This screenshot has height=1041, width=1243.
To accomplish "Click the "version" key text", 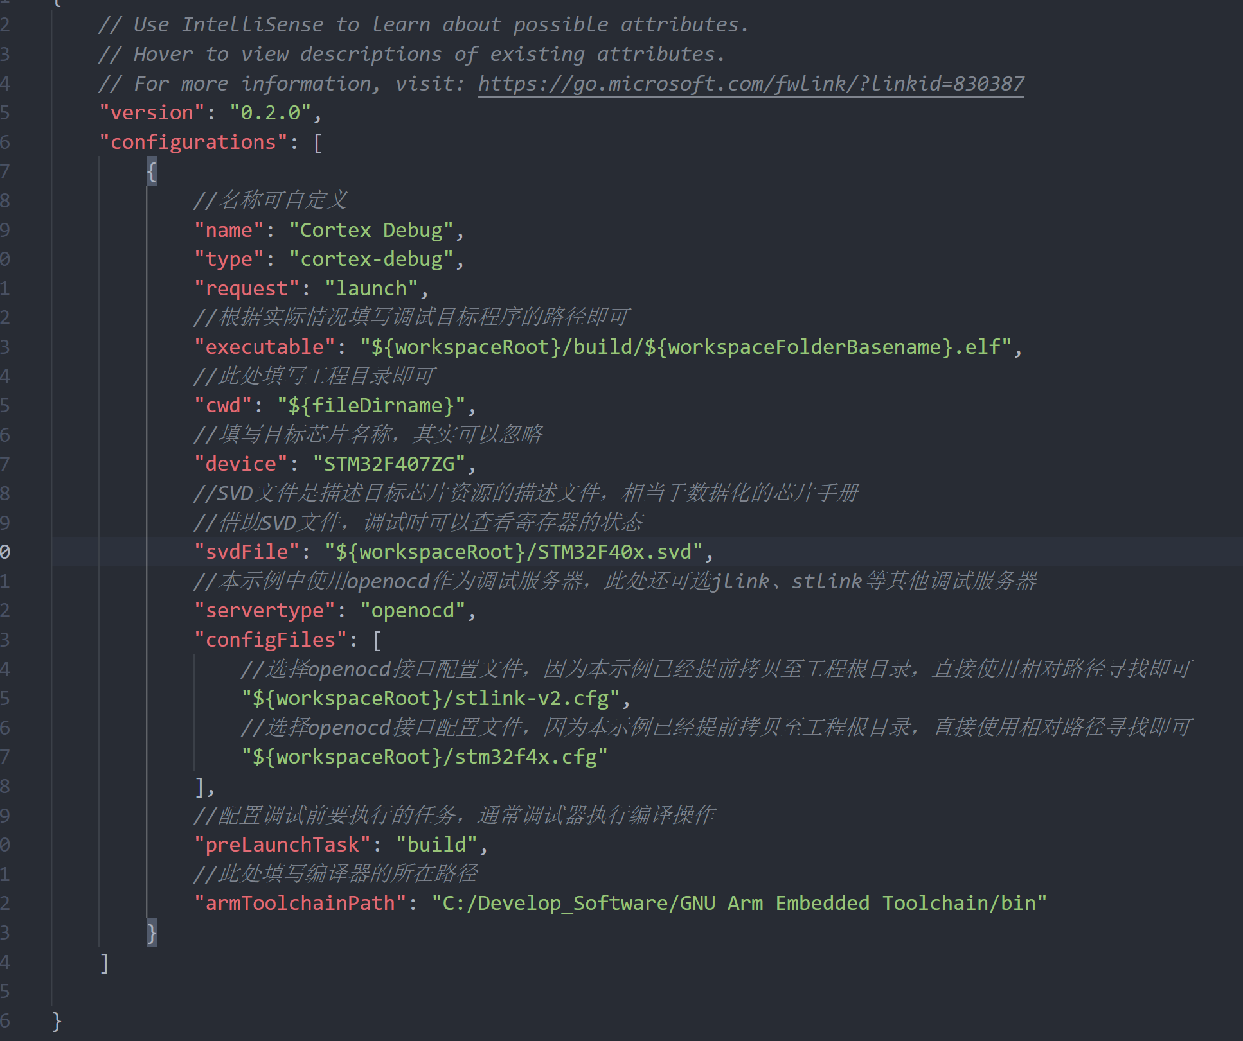I will (x=152, y=113).
